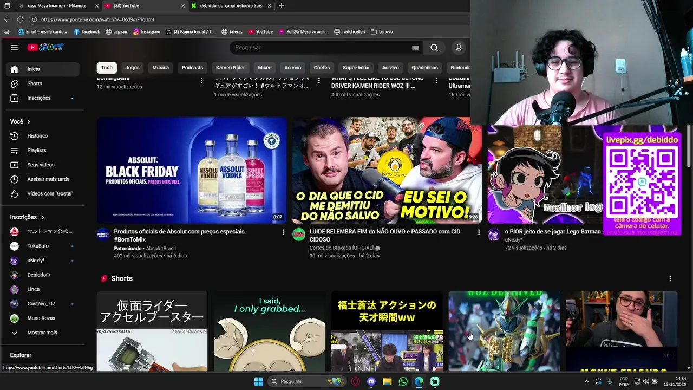Open more options for the Absolut ad

[283, 232]
